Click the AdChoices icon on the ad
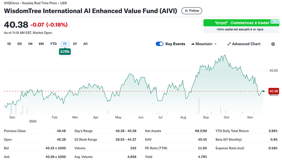282x163 pixels. click(x=273, y=22)
